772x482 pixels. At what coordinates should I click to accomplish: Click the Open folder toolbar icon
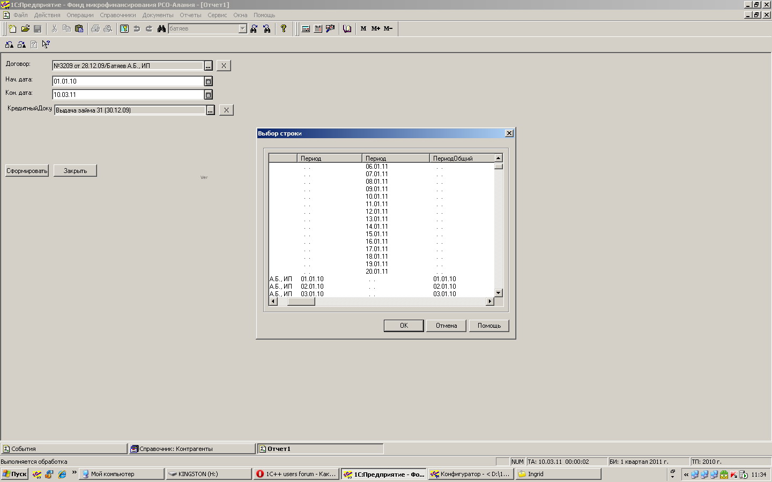[25, 29]
